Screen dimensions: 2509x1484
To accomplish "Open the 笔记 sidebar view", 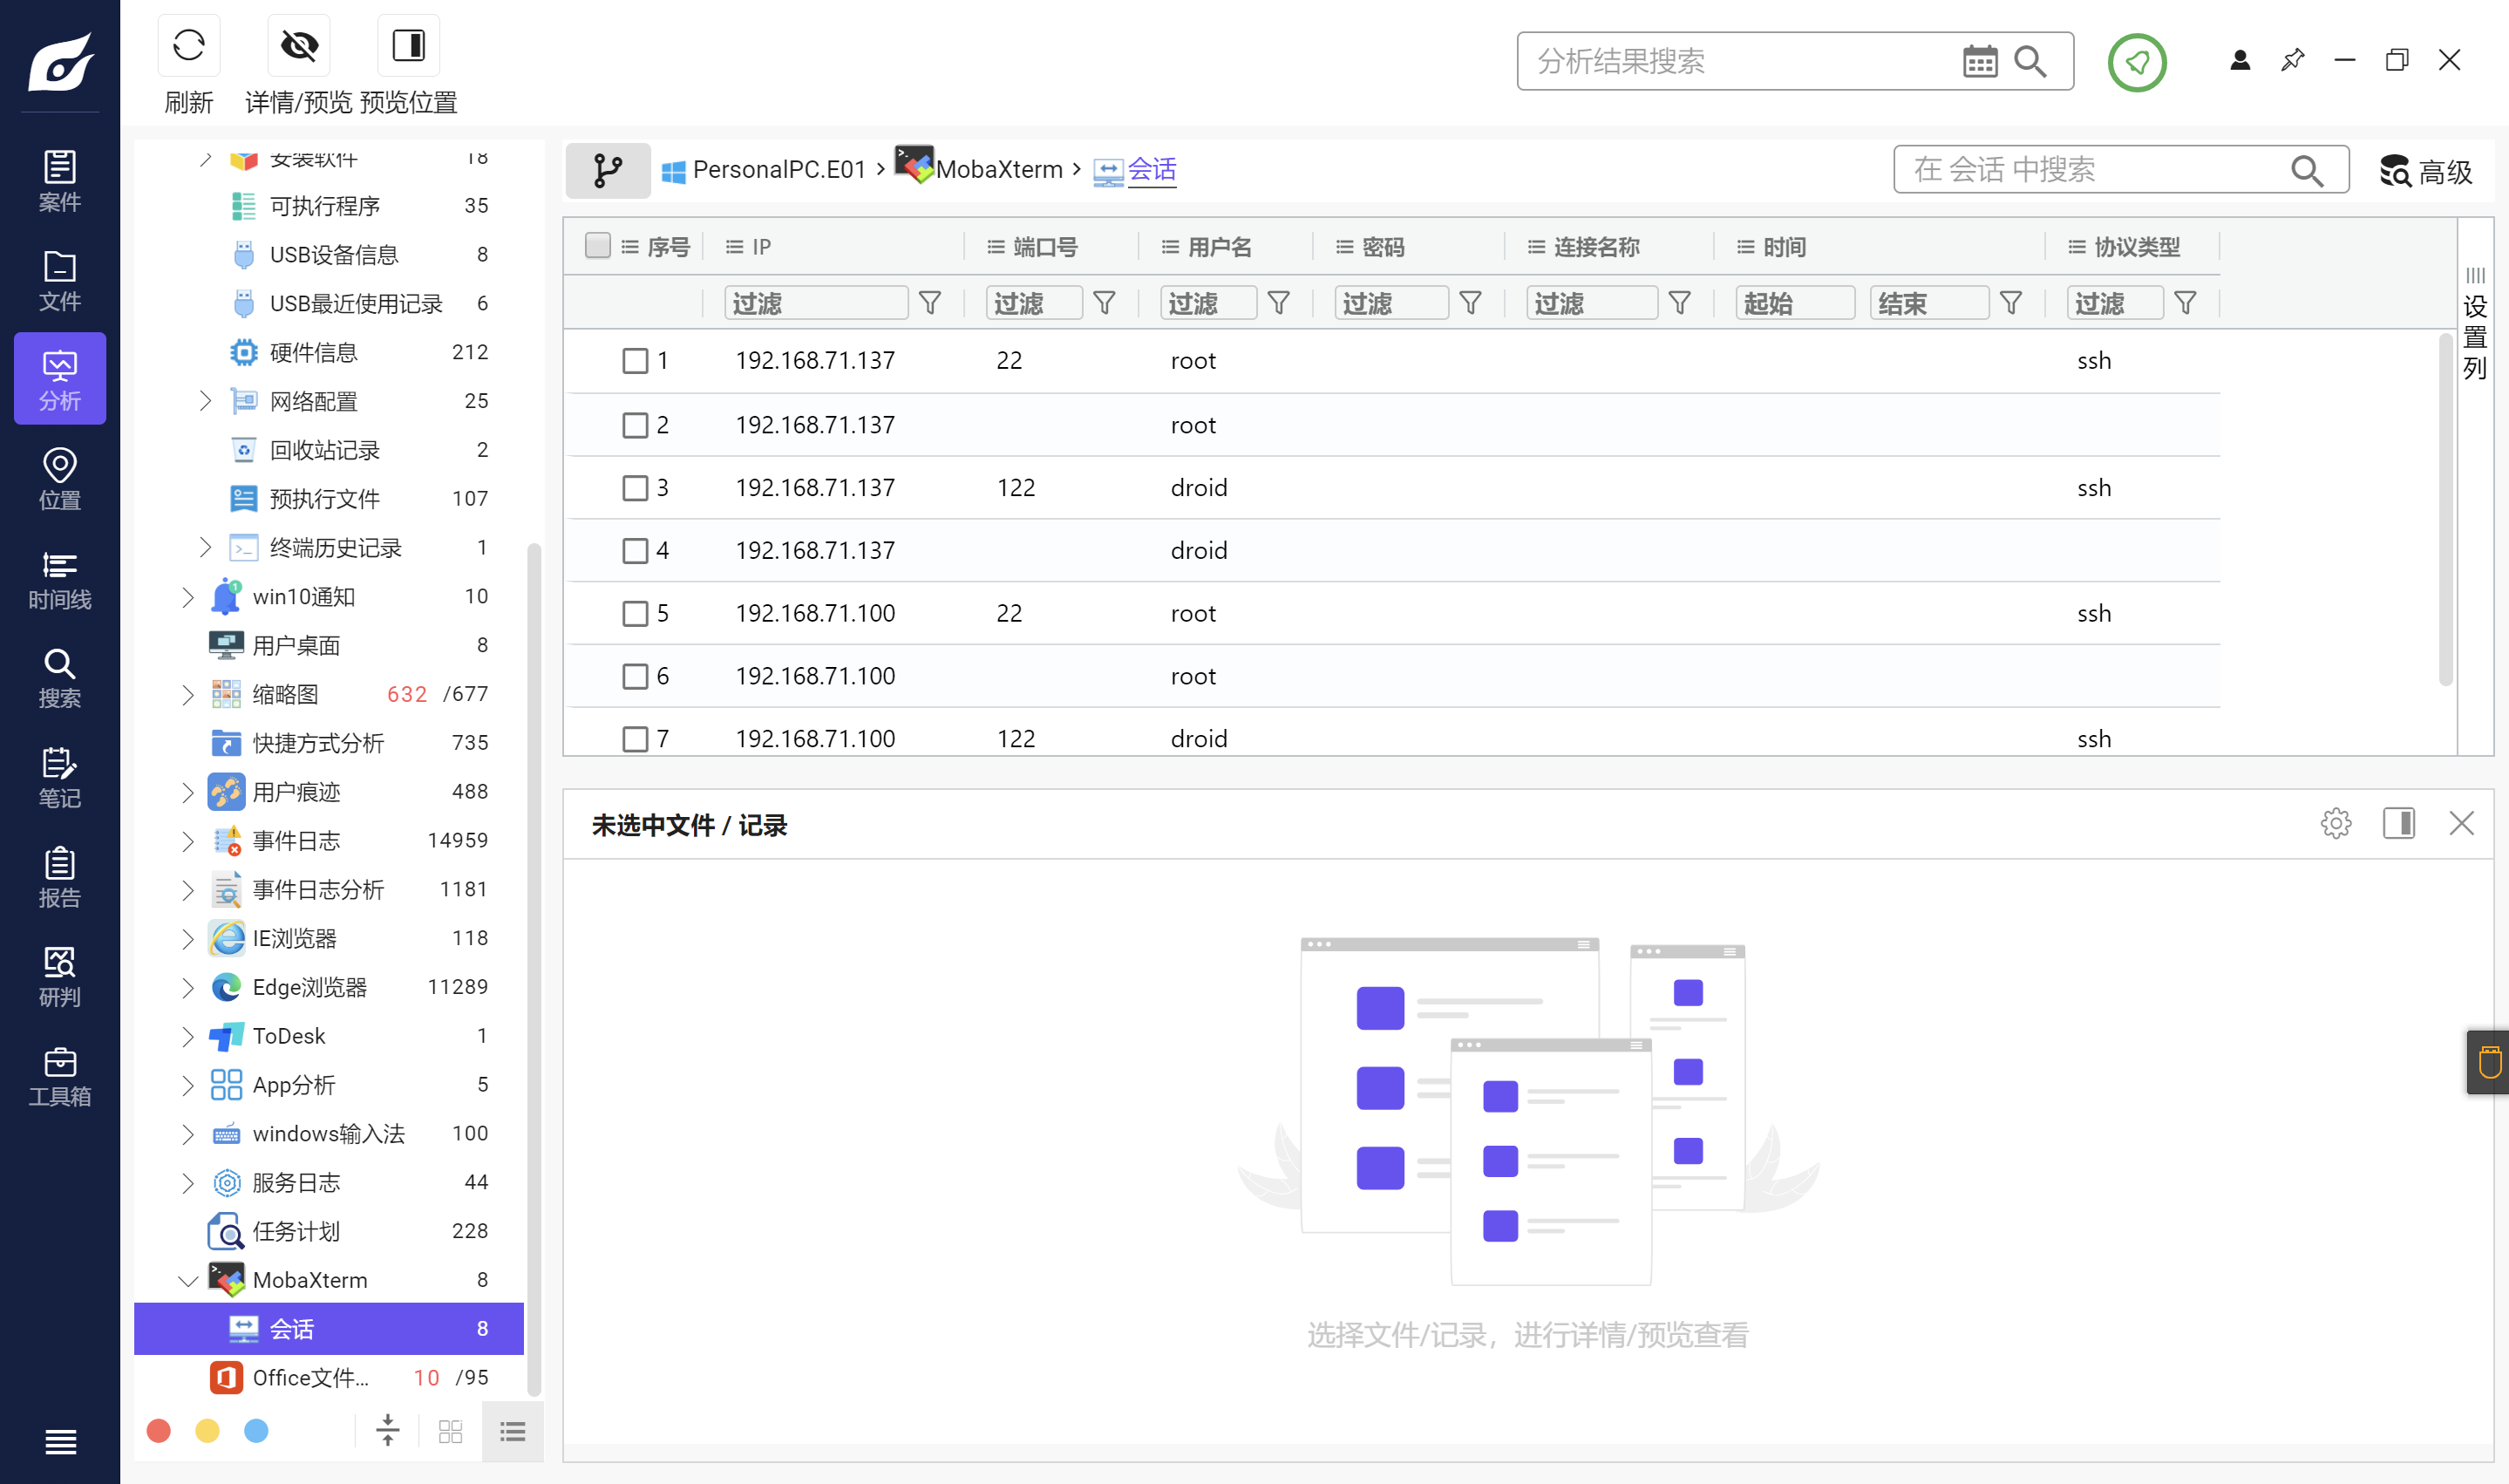I will pyautogui.click(x=60, y=777).
